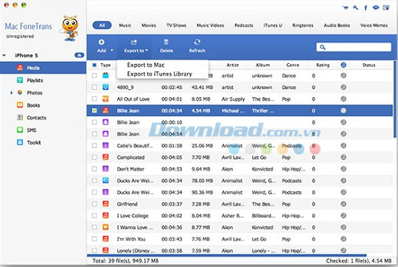Choose Export to iTunes Library
The height and width of the screenshot is (267, 398).
coord(159,74)
